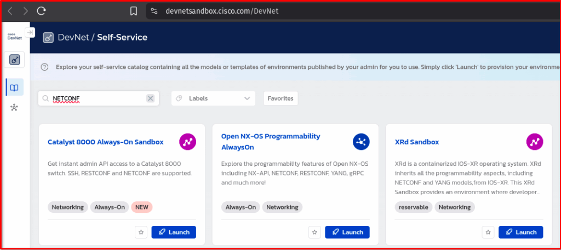Click the devnetsandbox.cisco.com URL in the address bar

[222, 11]
